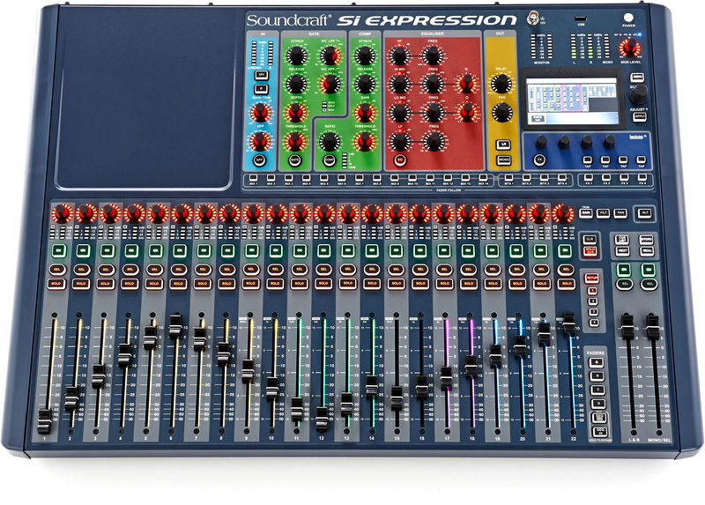Viewport: 705px width, 505px height.
Task: Click channel 22 rotary encoder
Action: click(562, 213)
